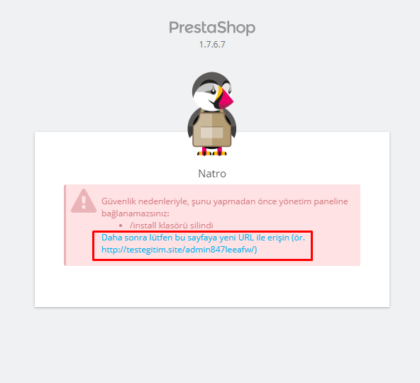Click the word 'URL' in the blue link

tap(246, 238)
